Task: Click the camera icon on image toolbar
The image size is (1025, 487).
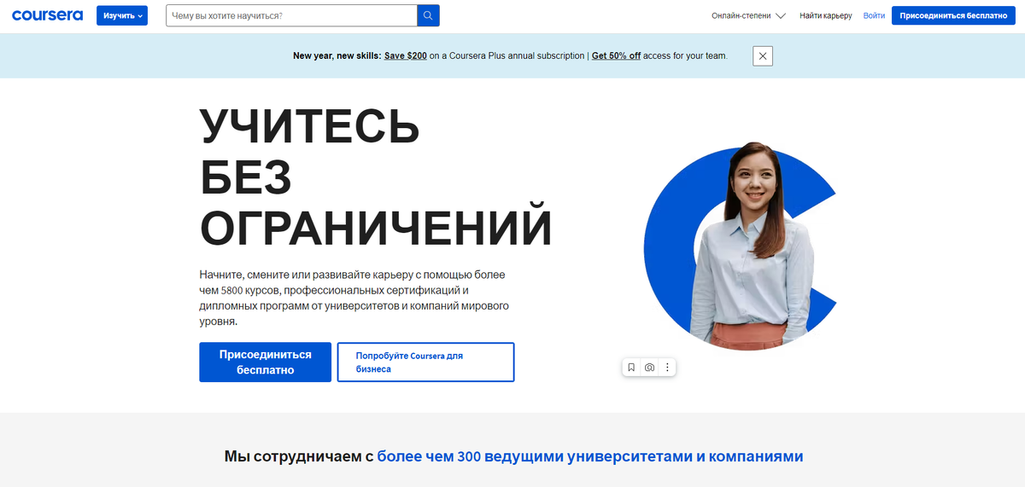Action: [x=650, y=368]
